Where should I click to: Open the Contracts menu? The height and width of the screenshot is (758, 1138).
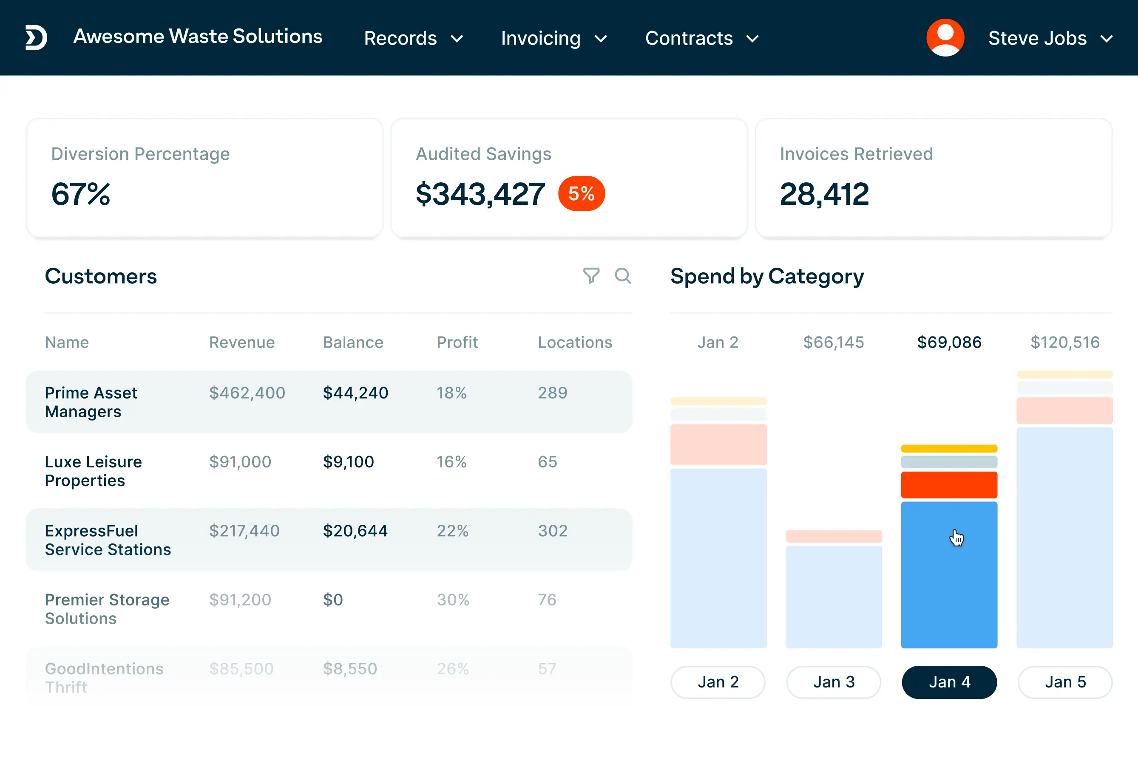tap(689, 38)
